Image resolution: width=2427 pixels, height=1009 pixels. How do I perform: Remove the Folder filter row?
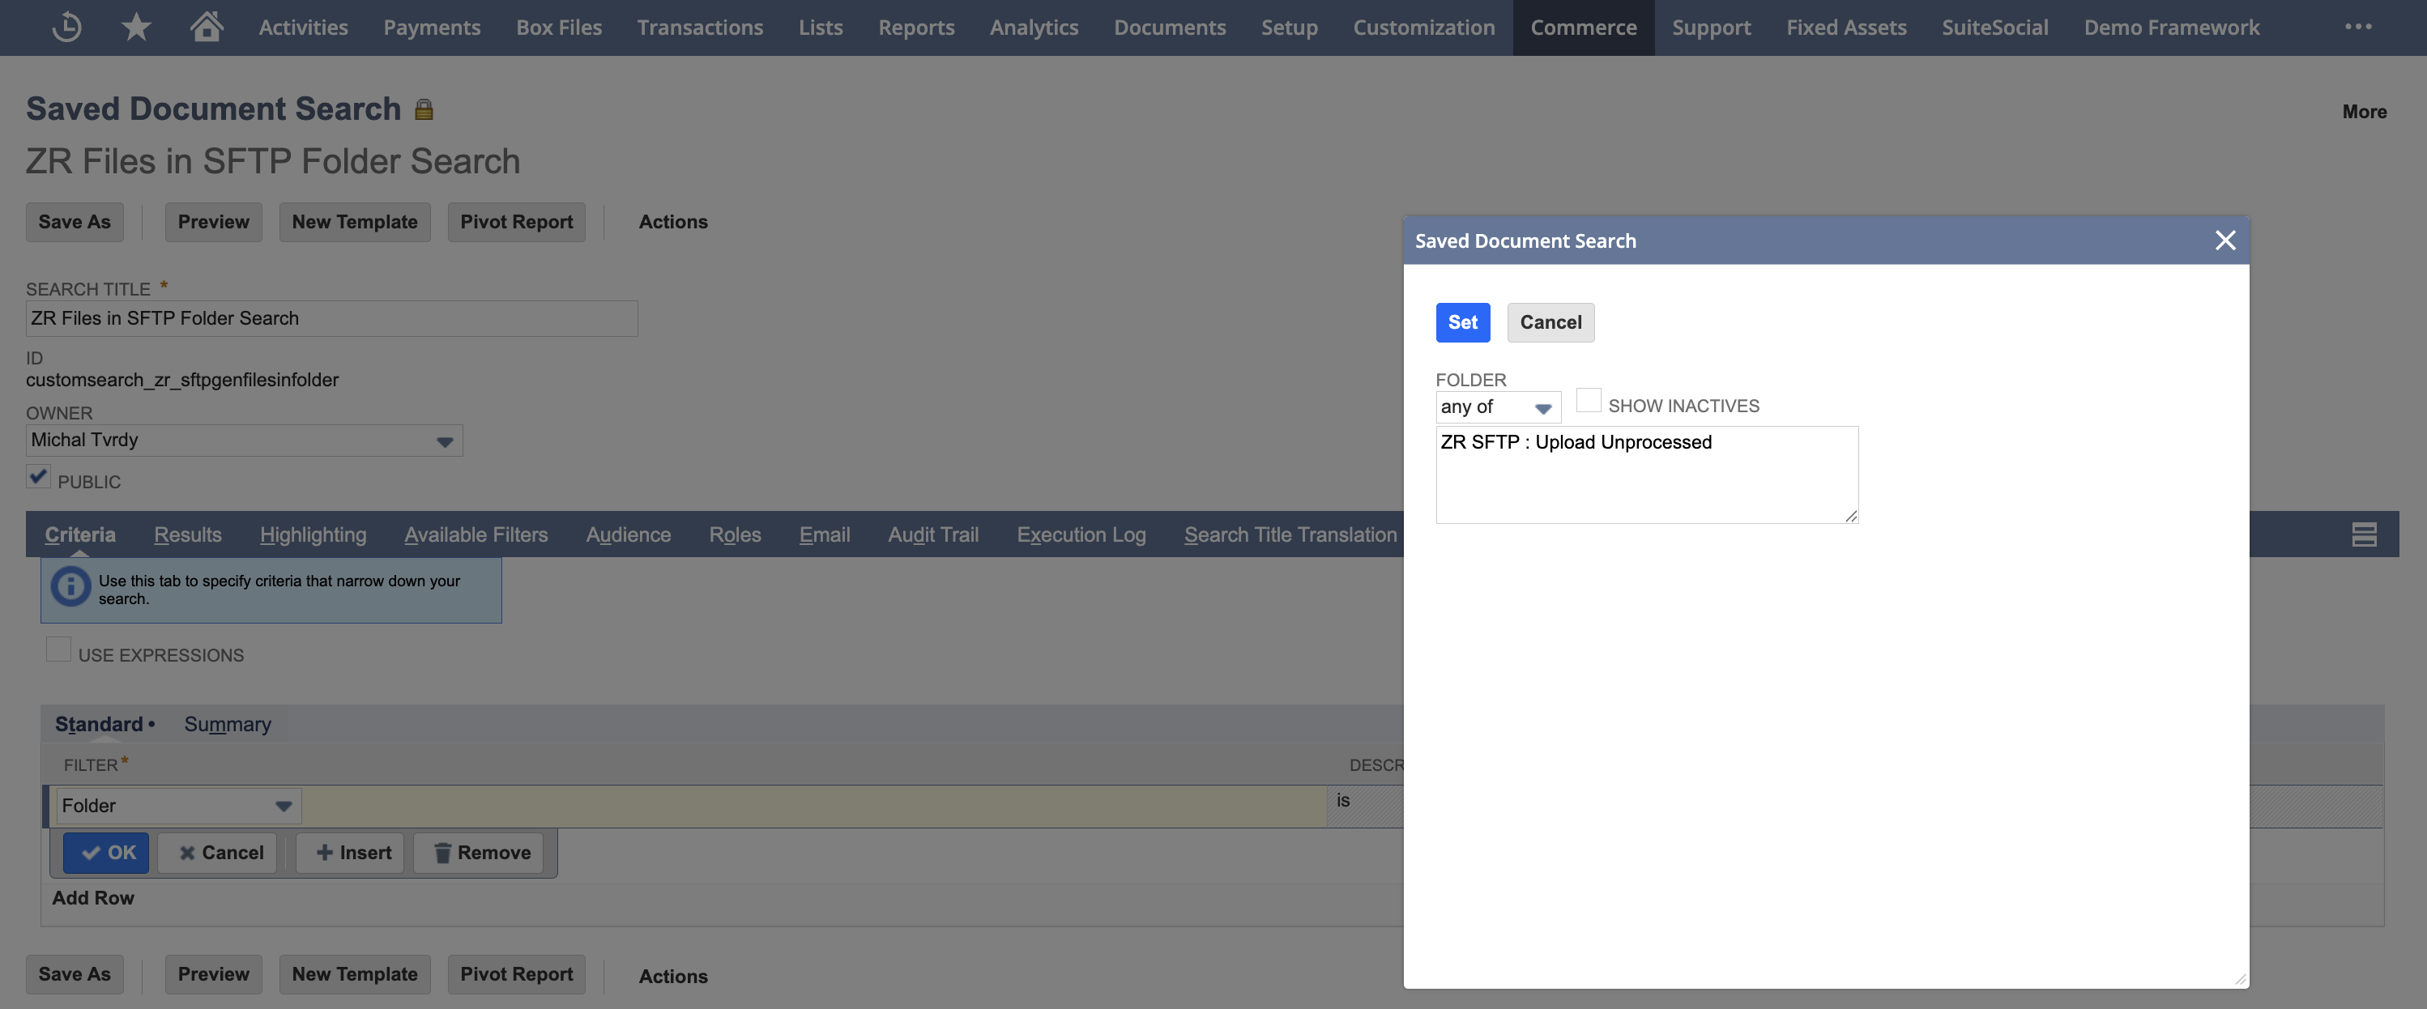[479, 853]
